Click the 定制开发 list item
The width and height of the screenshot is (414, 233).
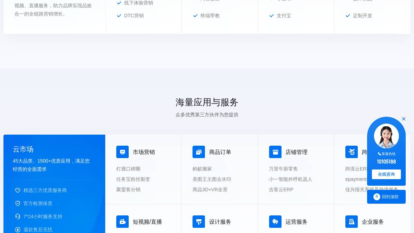(x=363, y=16)
